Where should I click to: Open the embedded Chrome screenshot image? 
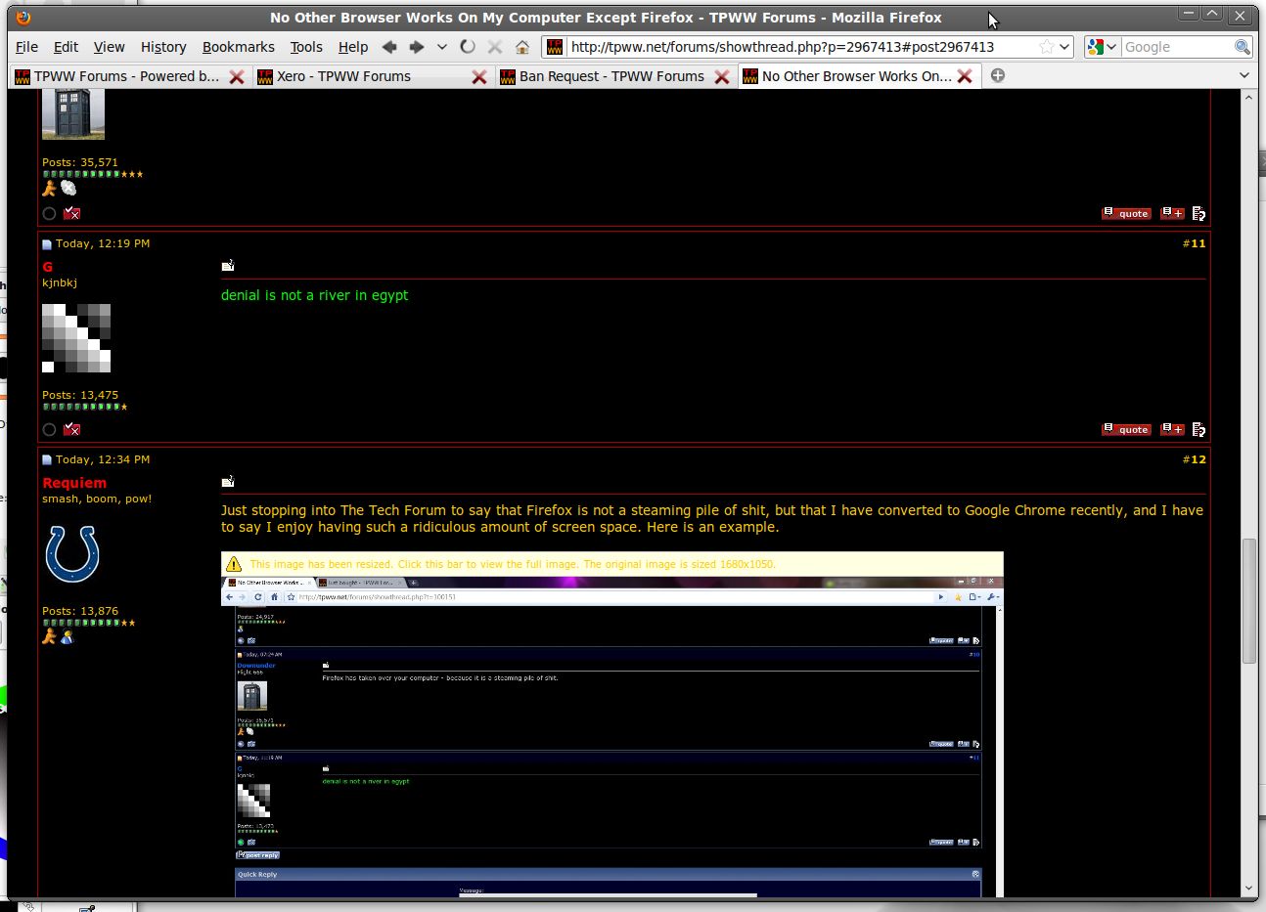[612, 736]
